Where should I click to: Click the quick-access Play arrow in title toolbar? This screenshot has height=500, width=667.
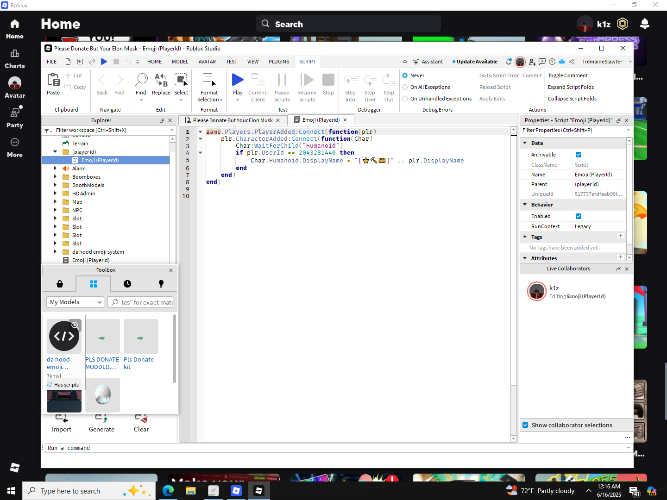[104, 62]
